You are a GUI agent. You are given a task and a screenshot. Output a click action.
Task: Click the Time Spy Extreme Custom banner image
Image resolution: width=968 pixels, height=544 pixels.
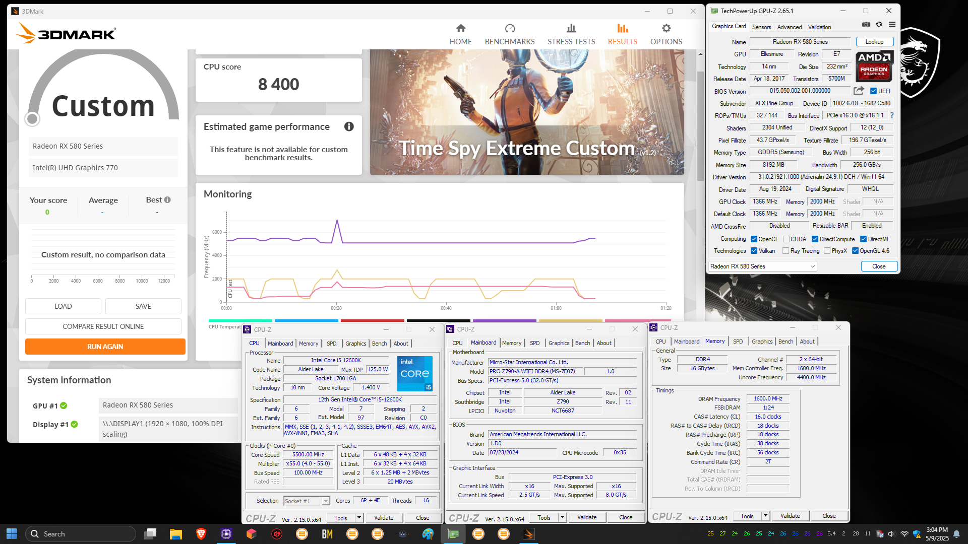pos(527,112)
